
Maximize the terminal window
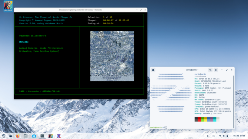pyautogui.click(x=227, y=70)
